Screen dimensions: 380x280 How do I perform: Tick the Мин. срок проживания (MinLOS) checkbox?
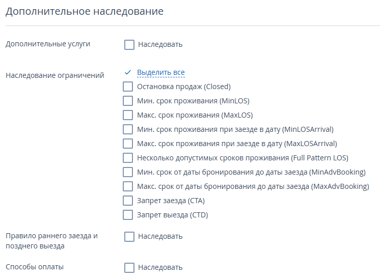tap(128, 101)
